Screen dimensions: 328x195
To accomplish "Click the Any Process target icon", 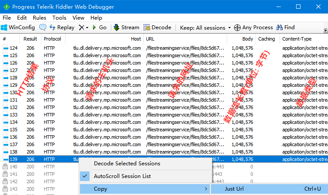I will [x=237, y=27].
